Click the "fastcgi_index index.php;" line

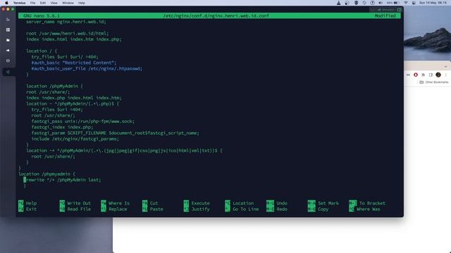[x=62, y=127]
